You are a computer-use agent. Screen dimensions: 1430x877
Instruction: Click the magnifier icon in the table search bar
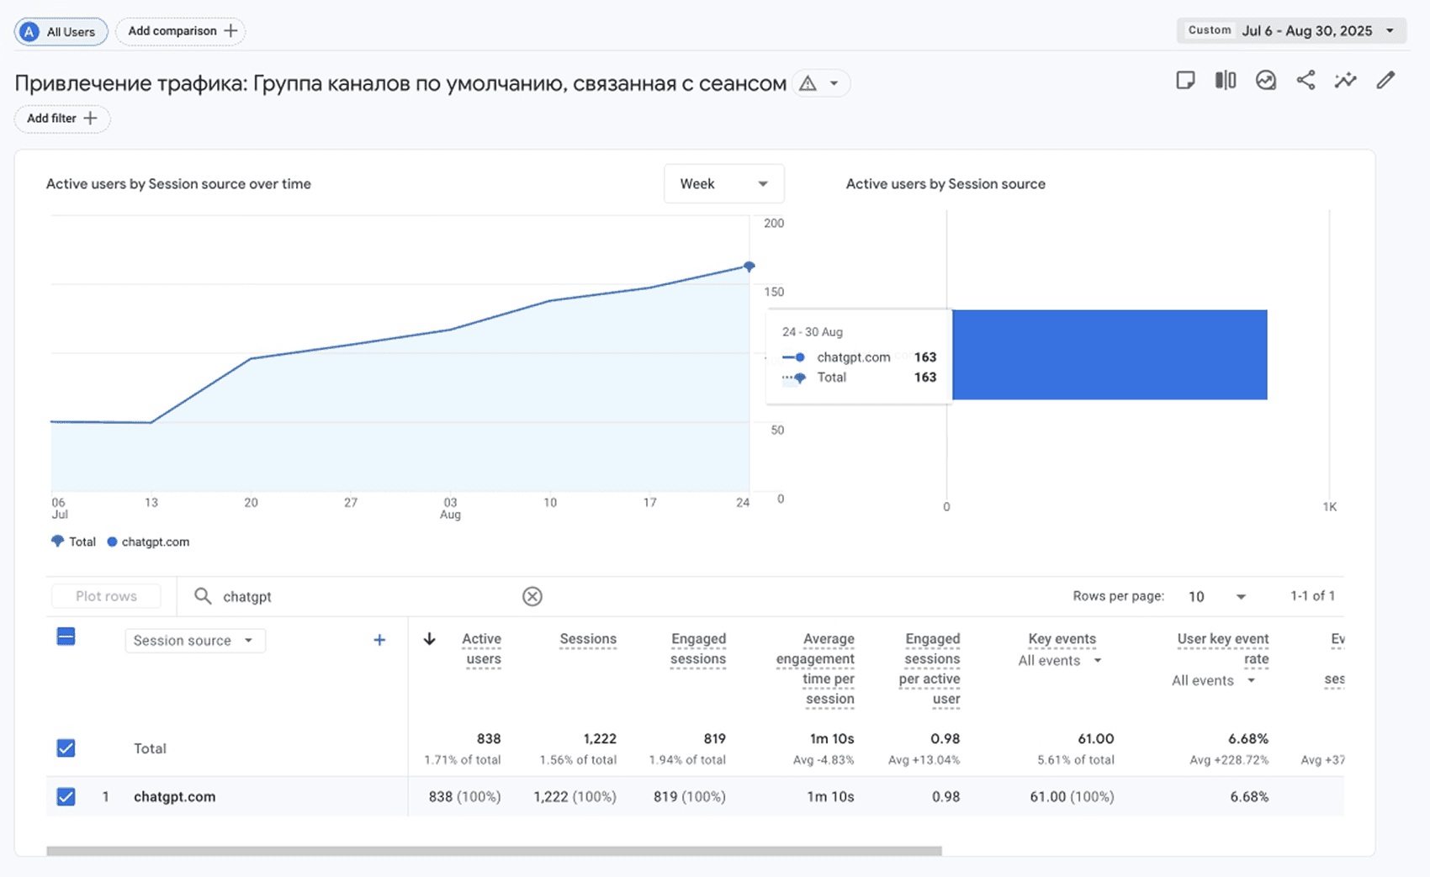pyautogui.click(x=202, y=596)
